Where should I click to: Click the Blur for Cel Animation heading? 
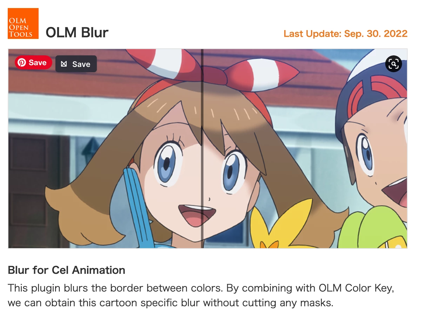67,270
